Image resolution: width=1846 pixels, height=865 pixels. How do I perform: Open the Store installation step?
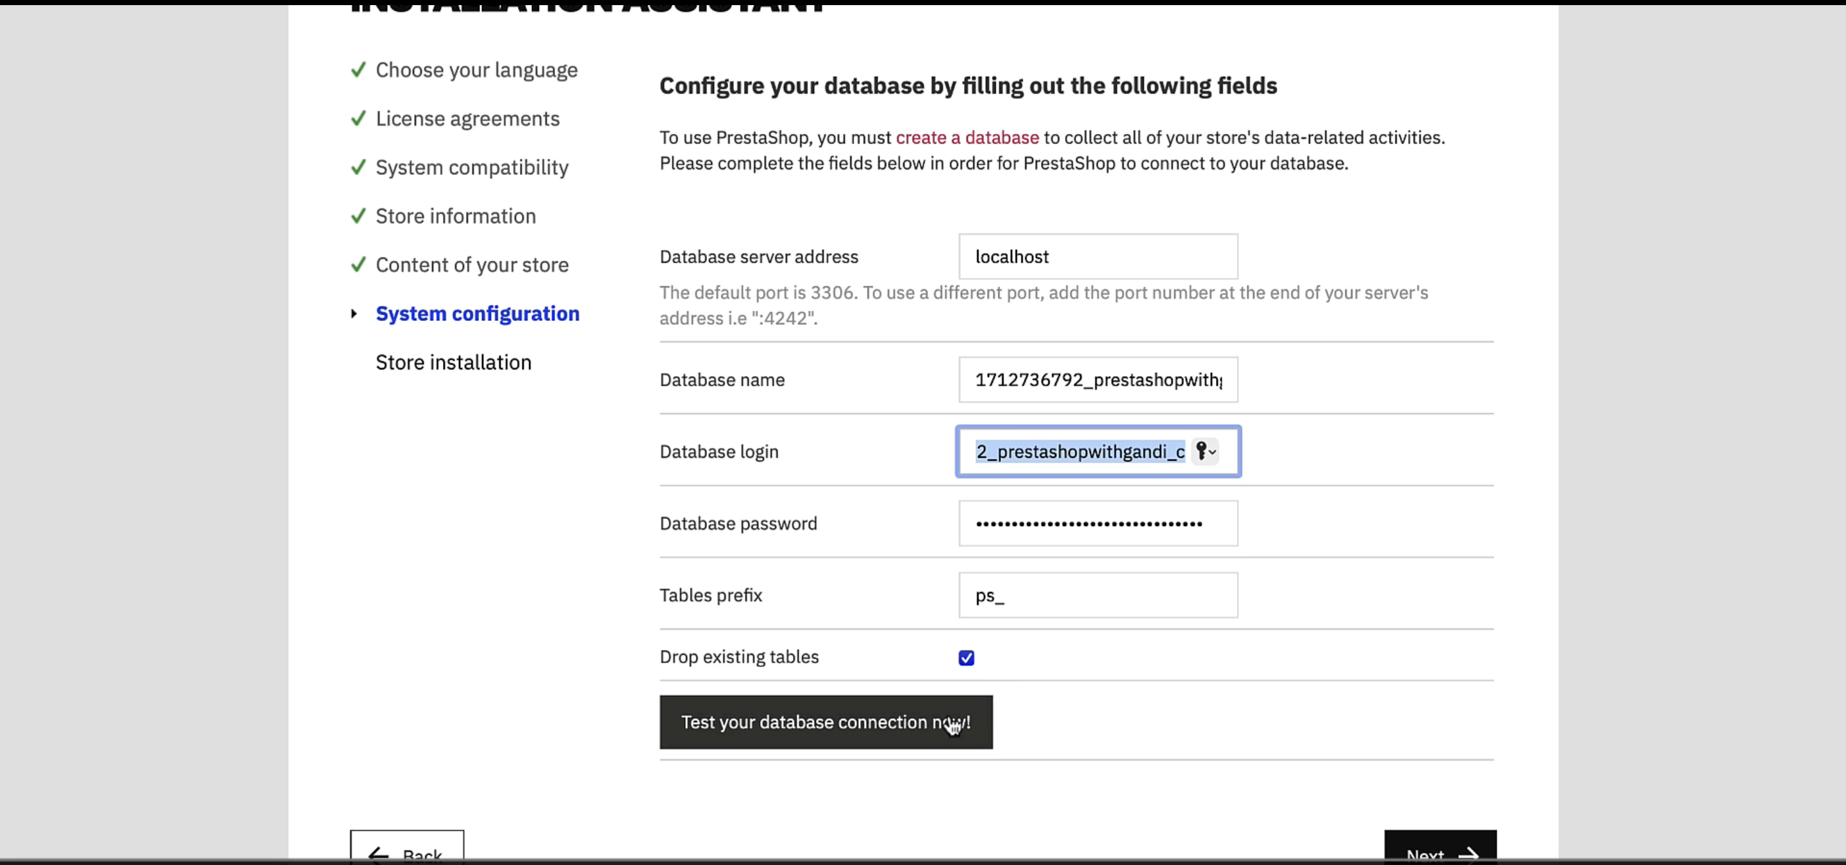454,362
